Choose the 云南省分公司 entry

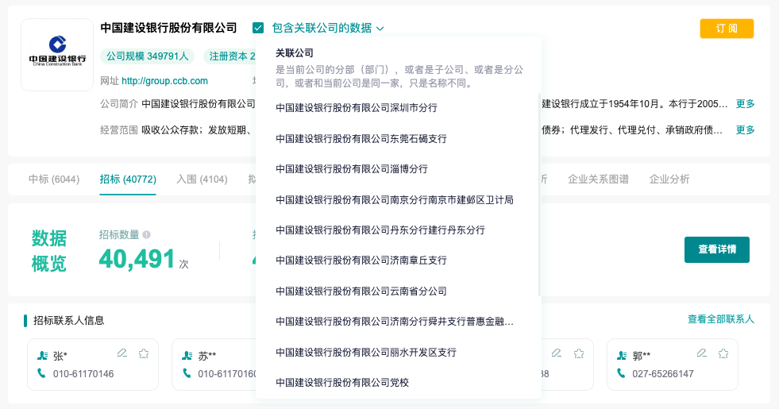[361, 291]
